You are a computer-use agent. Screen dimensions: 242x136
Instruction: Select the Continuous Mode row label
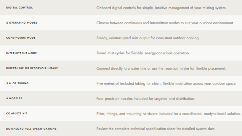coord(21,38)
